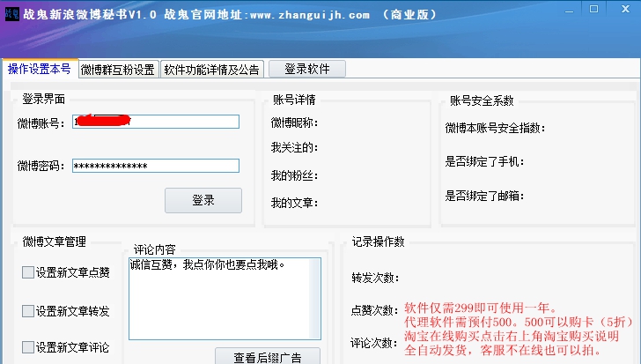
Task: Switch to the 操作设置本号 tab
Action: pyautogui.click(x=39, y=70)
